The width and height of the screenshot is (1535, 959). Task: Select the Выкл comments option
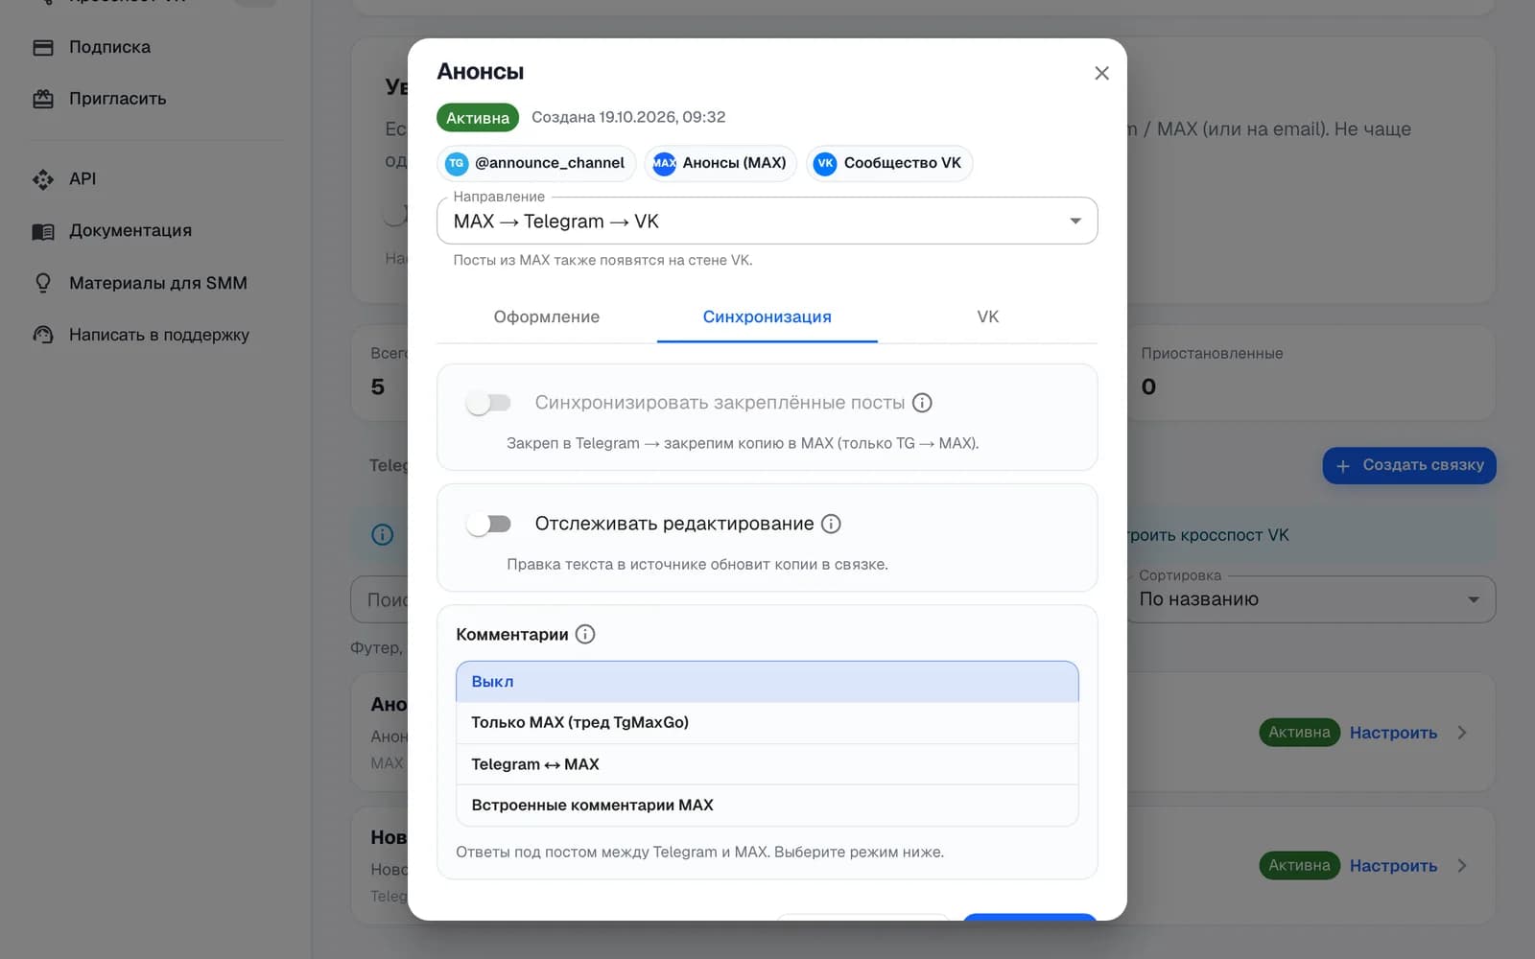[767, 682]
